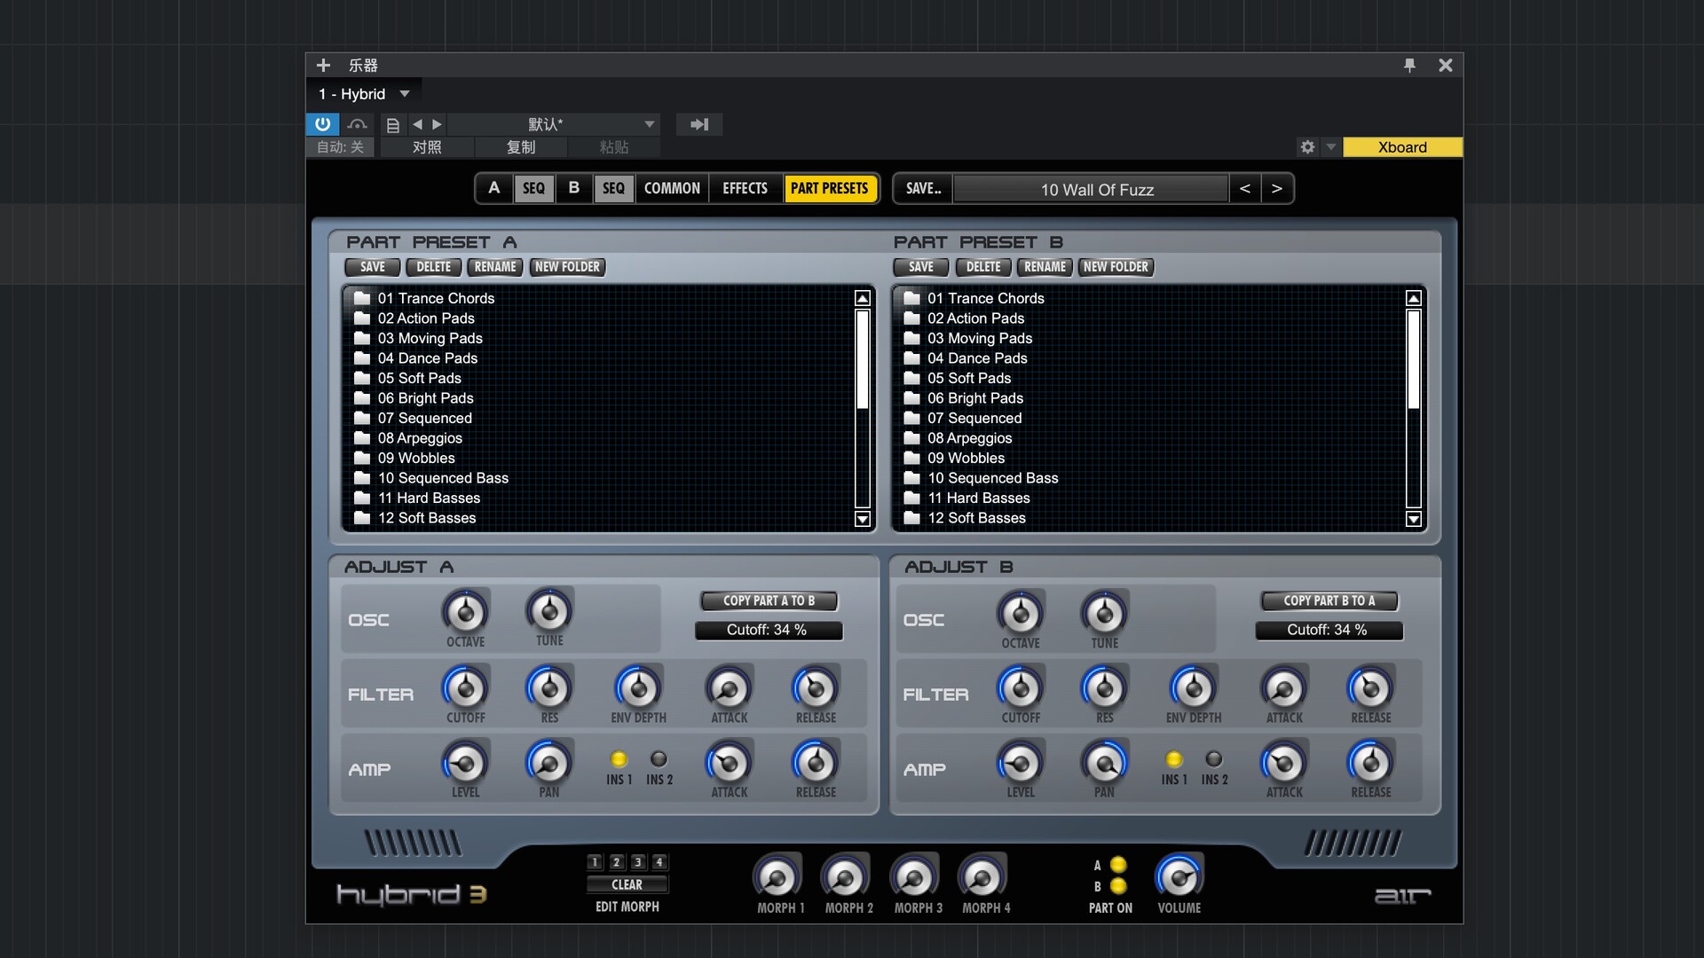The image size is (1704, 958).
Task: Switch to the EFFECTS tab
Action: tap(745, 188)
